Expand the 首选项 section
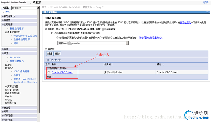The width and height of the screenshot is (211, 122). (x=46, y=49)
